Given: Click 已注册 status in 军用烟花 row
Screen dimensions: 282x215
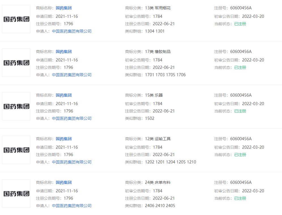Looking at the screenshot, I should coord(240,24).
